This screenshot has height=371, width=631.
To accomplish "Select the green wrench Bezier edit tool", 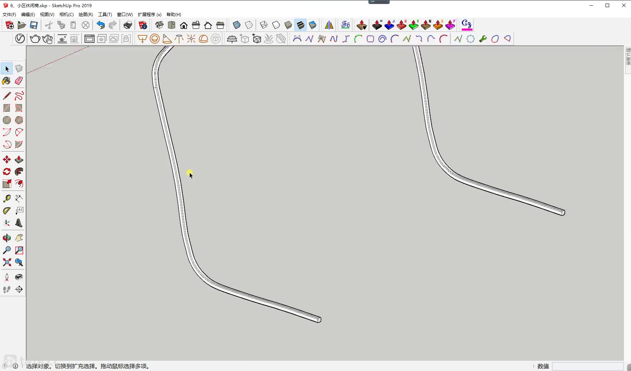I will [x=483, y=39].
